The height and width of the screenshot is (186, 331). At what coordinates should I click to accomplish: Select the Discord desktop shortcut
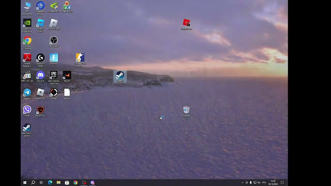(x=40, y=77)
